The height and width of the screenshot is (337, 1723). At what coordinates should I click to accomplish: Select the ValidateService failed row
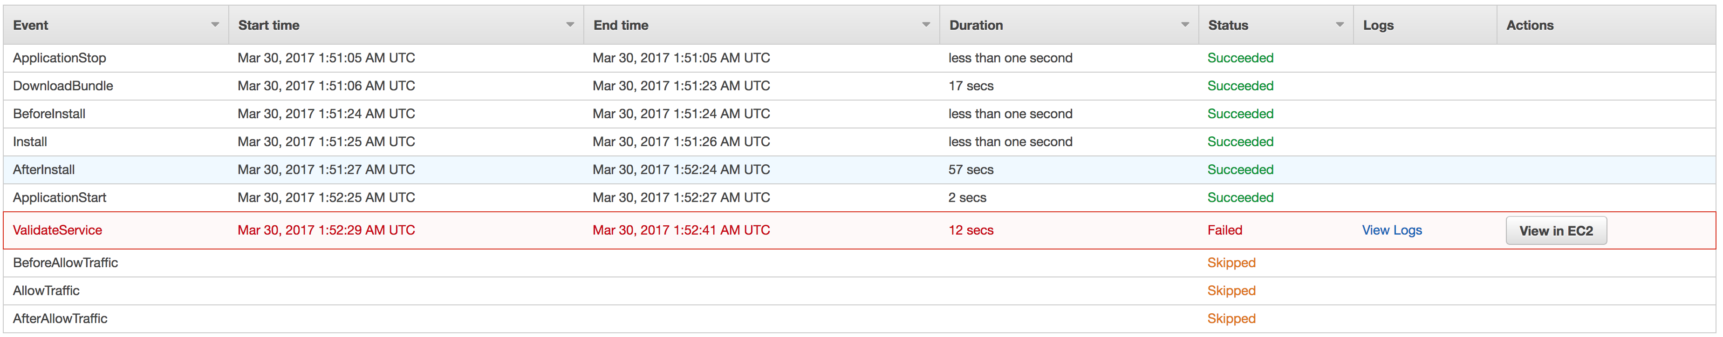(x=860, y=230)
